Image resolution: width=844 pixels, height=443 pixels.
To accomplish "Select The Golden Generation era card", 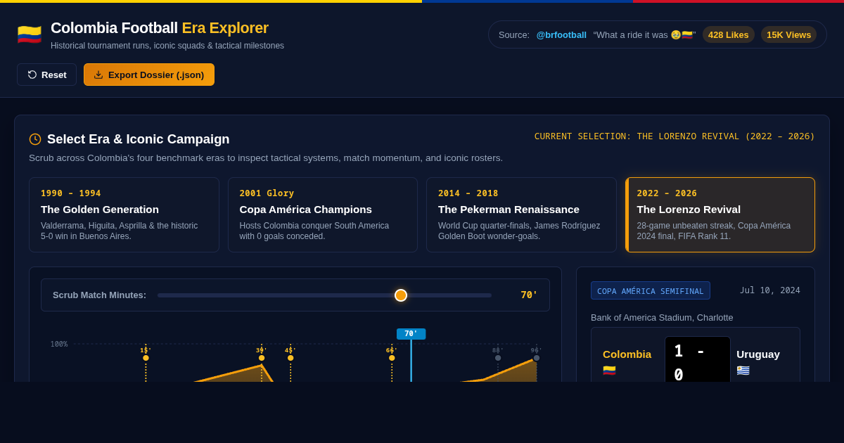I will click(x=124, y=214).
